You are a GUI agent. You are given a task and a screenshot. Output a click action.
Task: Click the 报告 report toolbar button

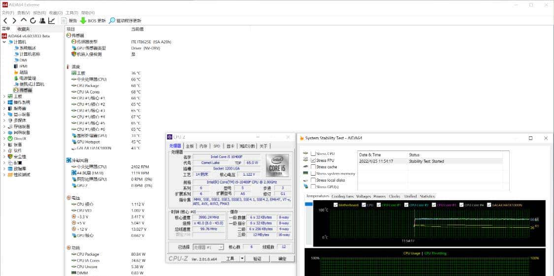[x=69, y=21]
